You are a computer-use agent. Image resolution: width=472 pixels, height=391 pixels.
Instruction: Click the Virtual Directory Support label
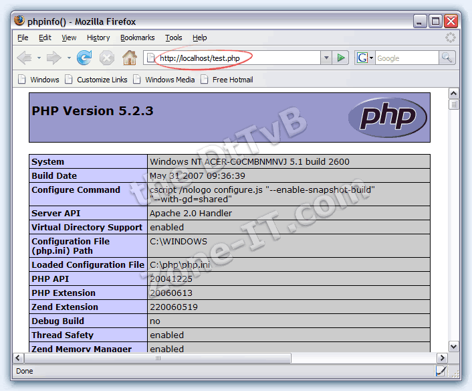click(87, 228)
